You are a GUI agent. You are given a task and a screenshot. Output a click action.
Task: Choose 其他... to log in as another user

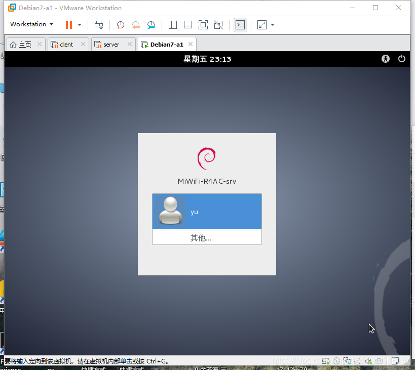pyautogui.click(x=207, y=237)
